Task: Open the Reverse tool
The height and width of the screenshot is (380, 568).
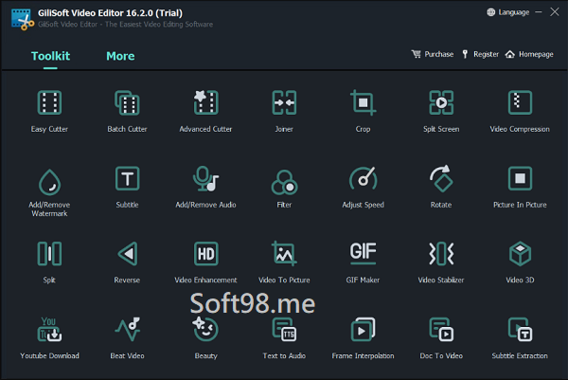Action: (x=127, y=262)
